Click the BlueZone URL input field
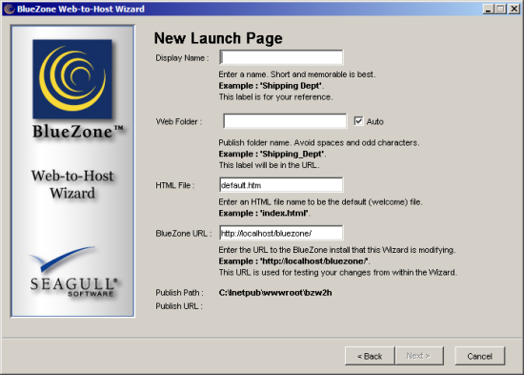Screen dimensions: 524x375 click(x=281, y=233)
